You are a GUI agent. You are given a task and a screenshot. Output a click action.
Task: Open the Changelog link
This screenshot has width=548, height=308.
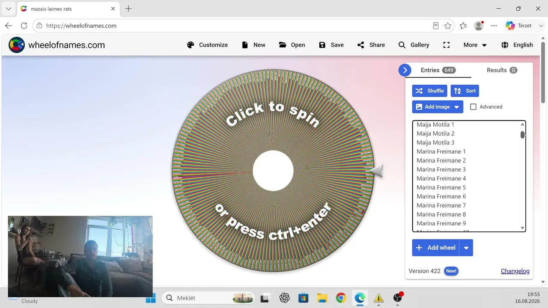click(515, 271)
